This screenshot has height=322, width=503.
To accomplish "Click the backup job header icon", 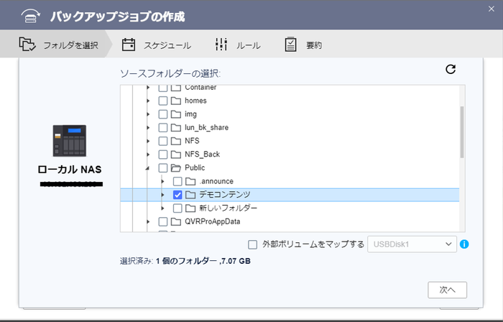I will coord(28,15).
